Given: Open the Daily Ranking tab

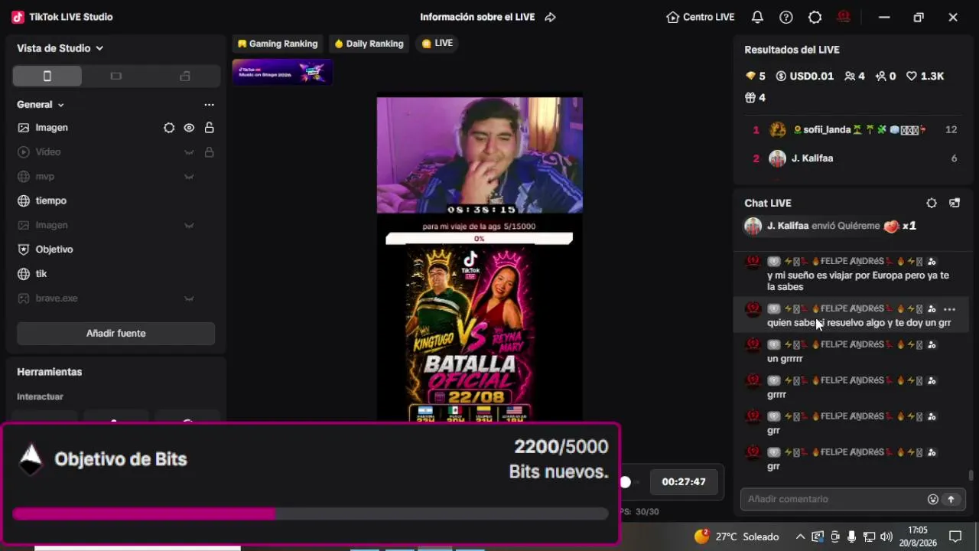Looking at the screenshot, I should (369, 44).
